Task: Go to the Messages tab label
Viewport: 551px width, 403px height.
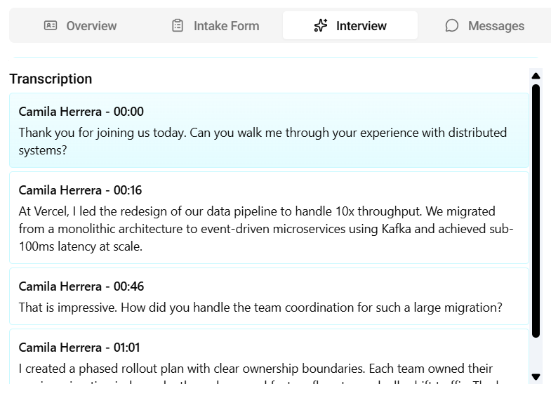Action: click(496, 26)
